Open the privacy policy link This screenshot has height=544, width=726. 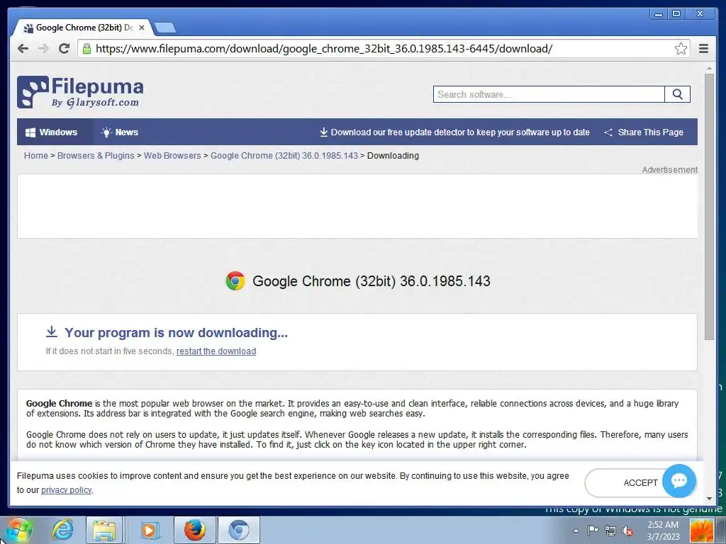[66, 490]
